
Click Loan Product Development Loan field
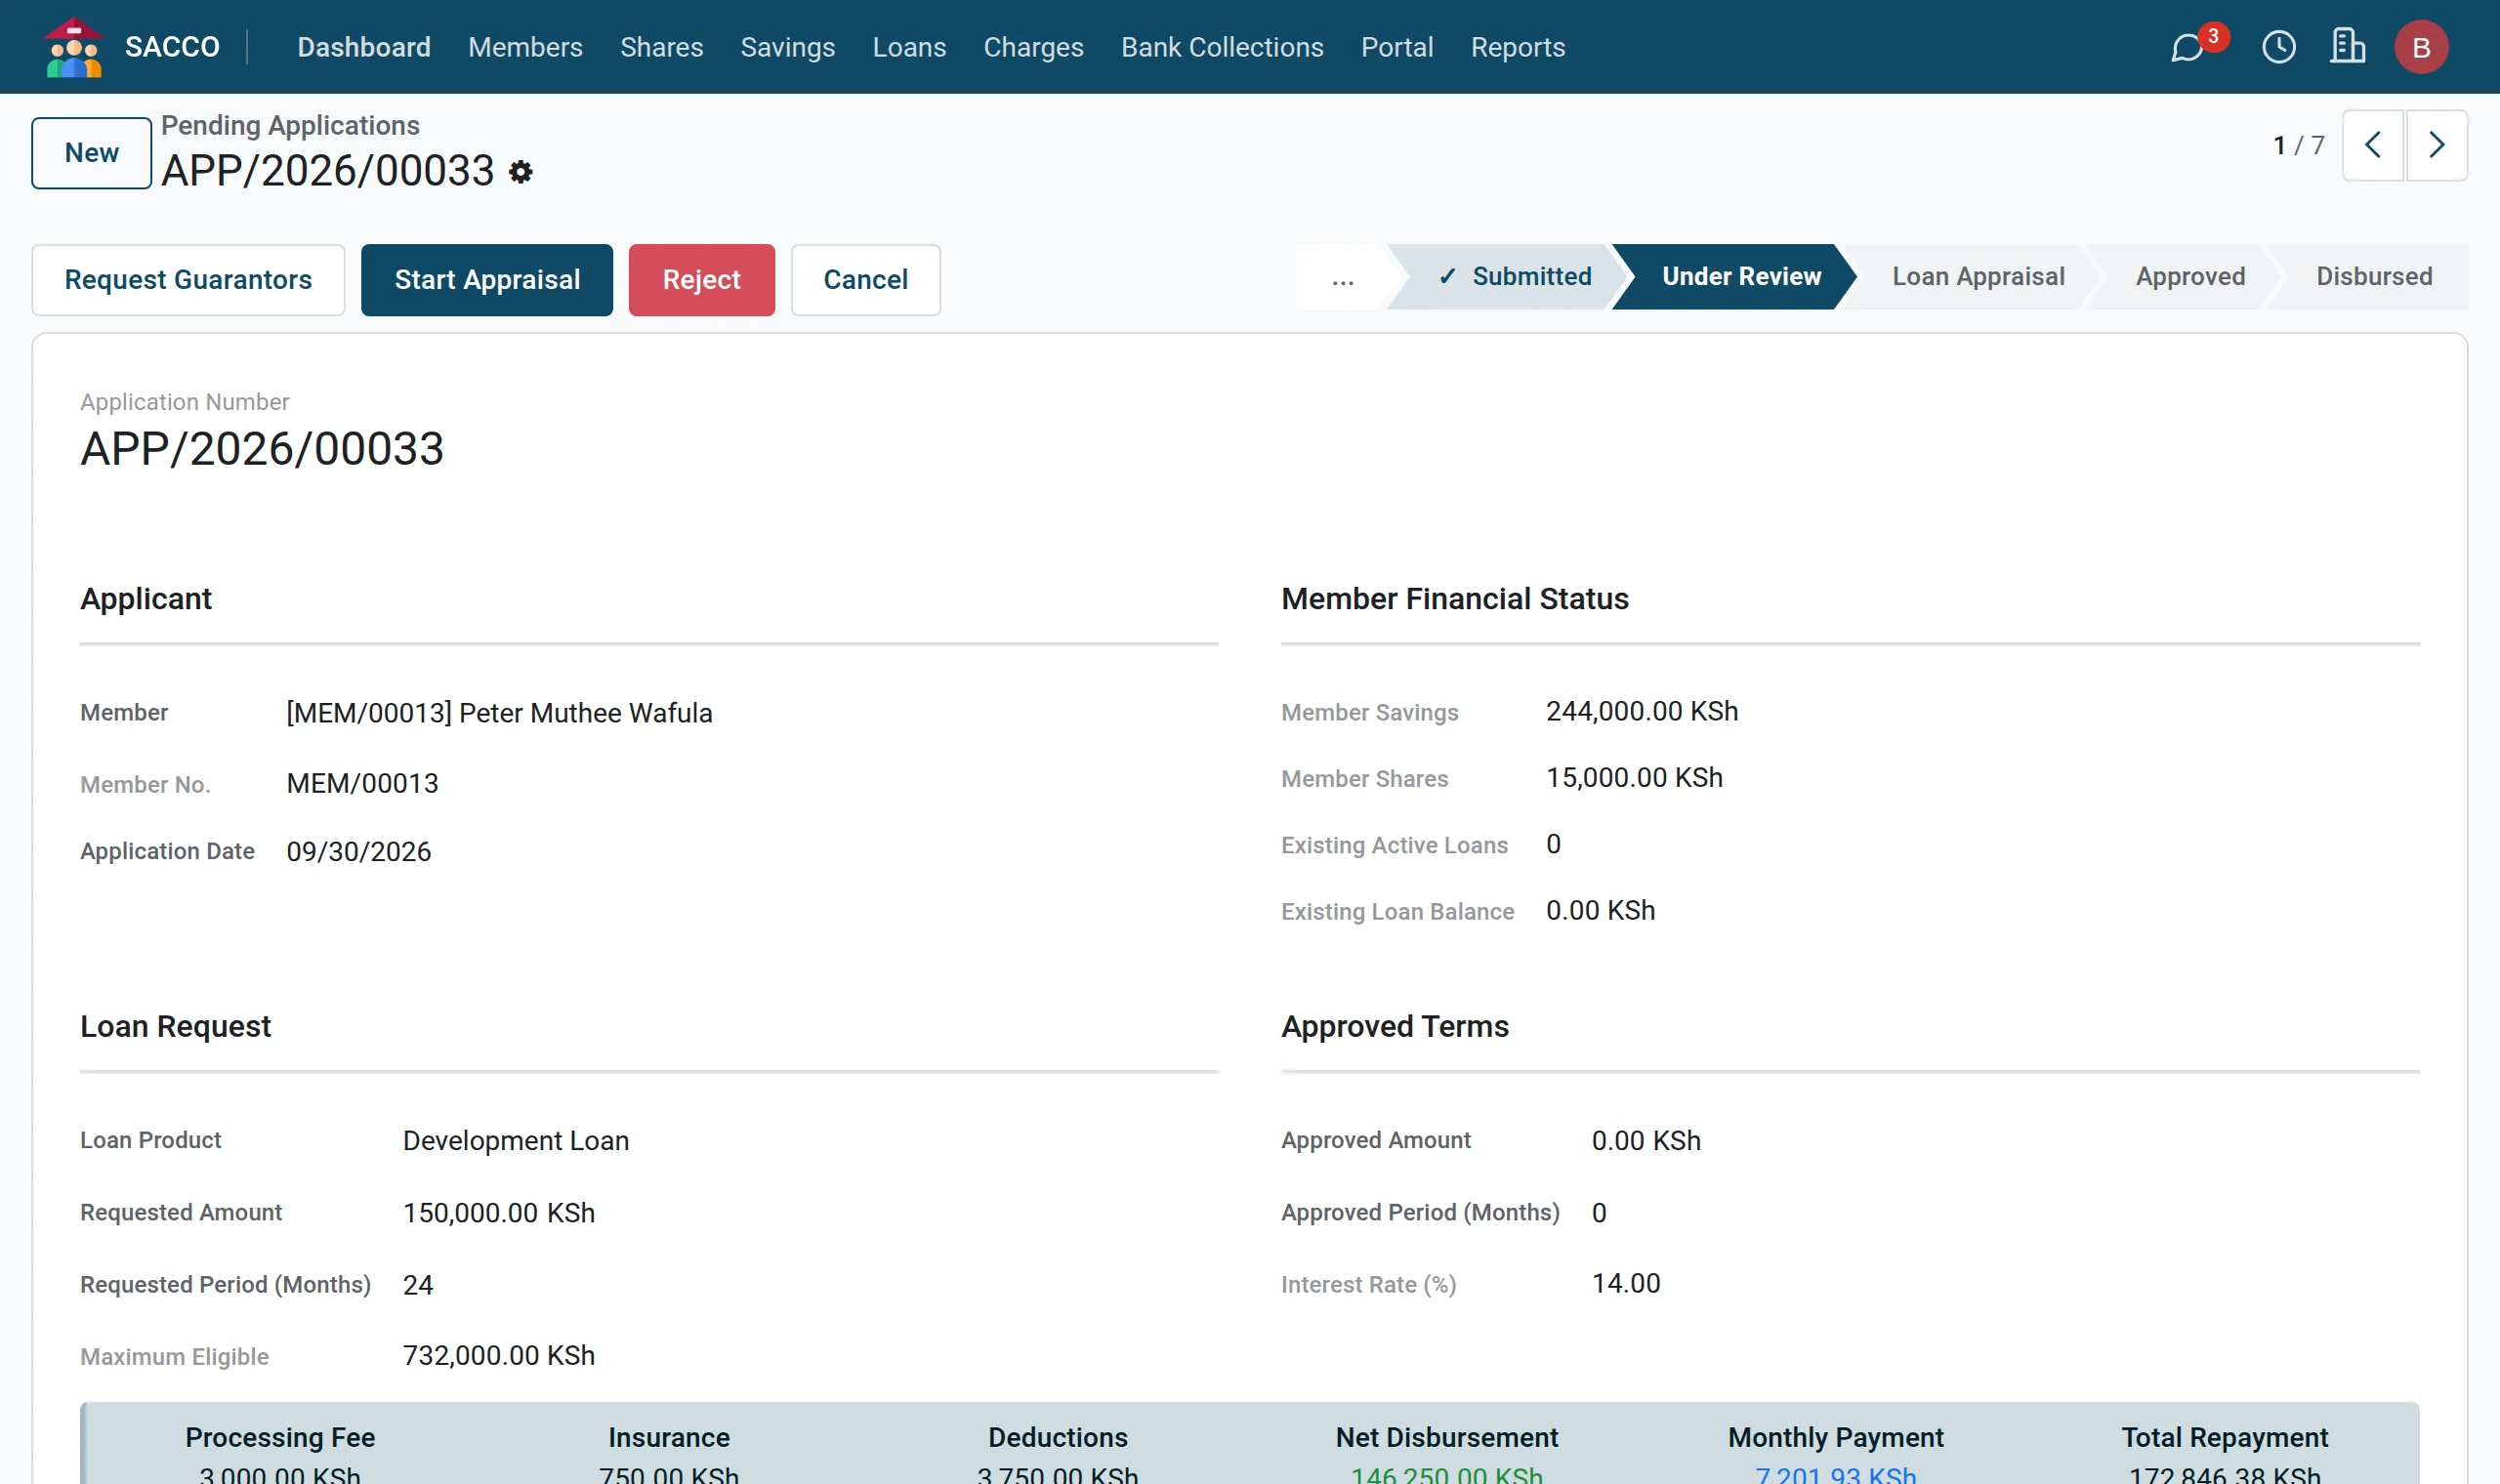click(516, 1141)
